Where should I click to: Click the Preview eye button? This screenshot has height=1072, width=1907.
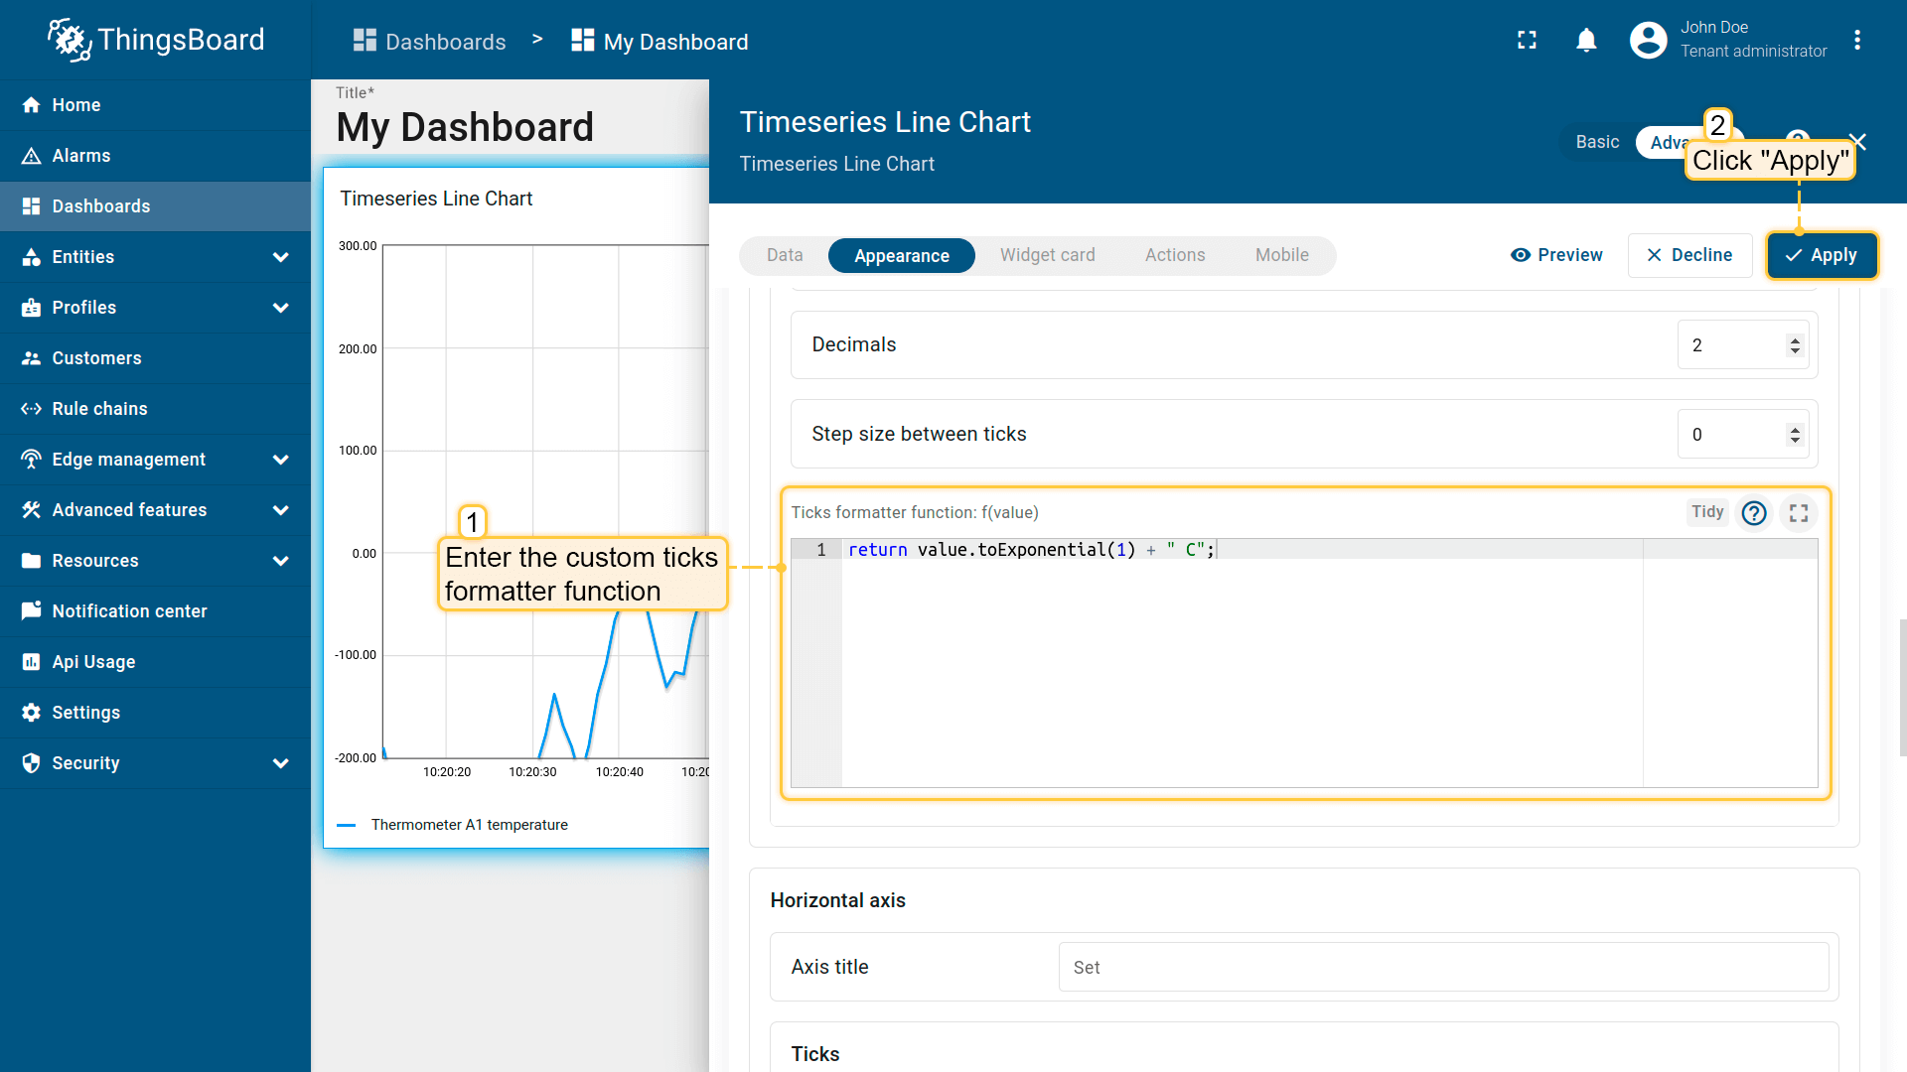pos(1556,255)
